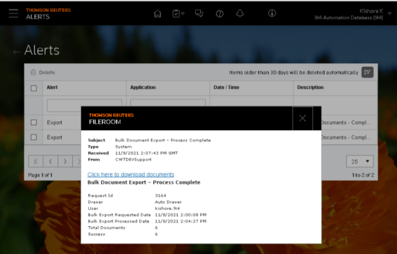The width and height of the screenshot is (397, 254).
Task: Select the second Export row checkbox
Action: click(34, 137)
